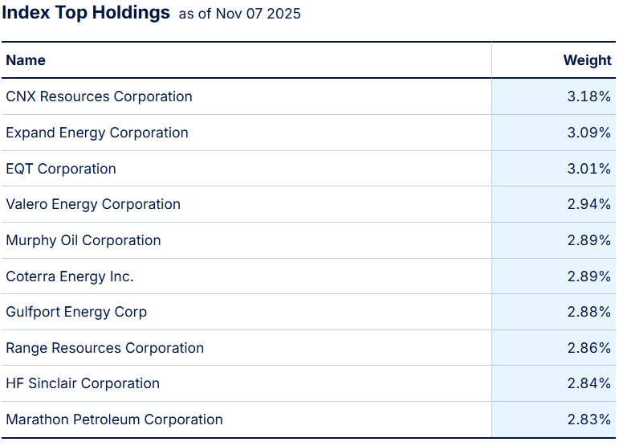The image size is (623, 446).
Task: Click the Index Top Holdings heading
Action: 86,13
